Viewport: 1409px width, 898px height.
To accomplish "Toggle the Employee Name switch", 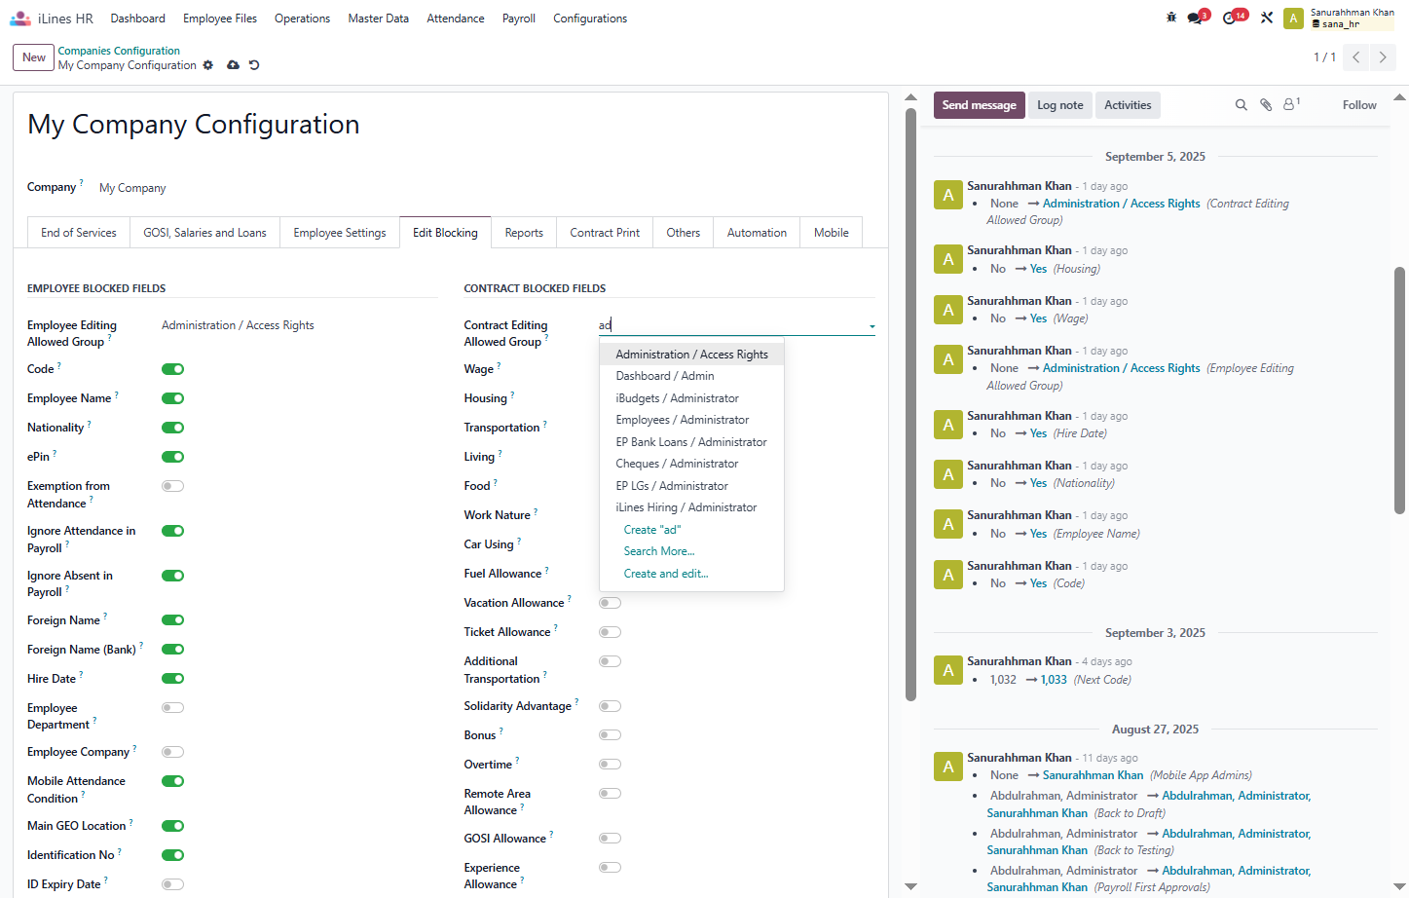I will coord(172,398).
